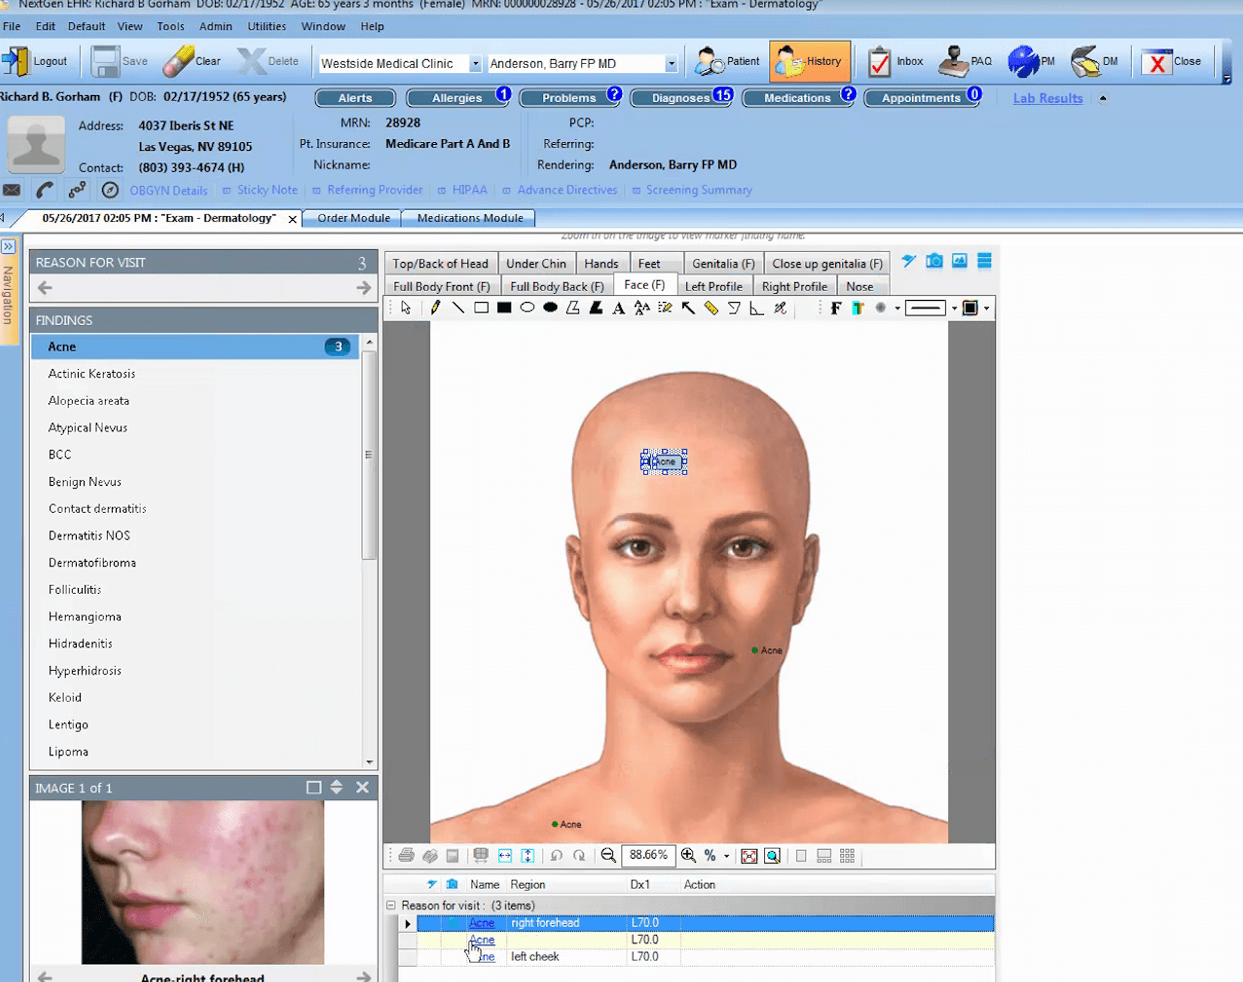Click the camera icon above the image tabs
The image size is (1243, 982).
[934, 261]
